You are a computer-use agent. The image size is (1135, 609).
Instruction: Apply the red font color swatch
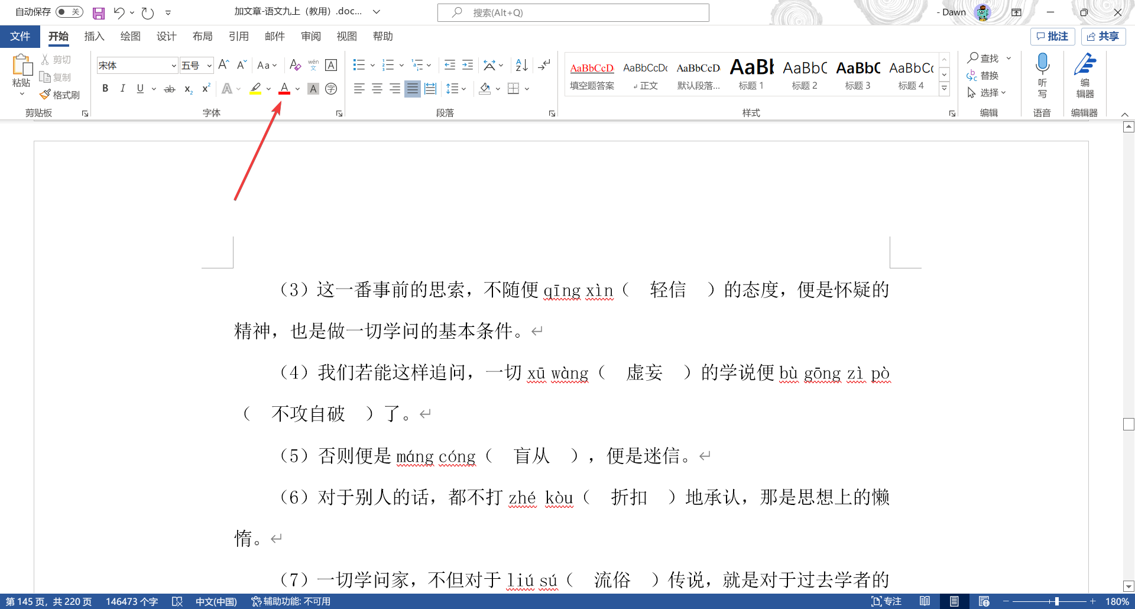(x=284, y=89)
